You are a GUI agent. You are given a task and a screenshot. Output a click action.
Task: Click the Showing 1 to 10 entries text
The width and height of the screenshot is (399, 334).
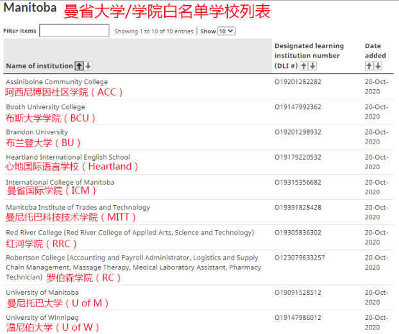point(154,31)
